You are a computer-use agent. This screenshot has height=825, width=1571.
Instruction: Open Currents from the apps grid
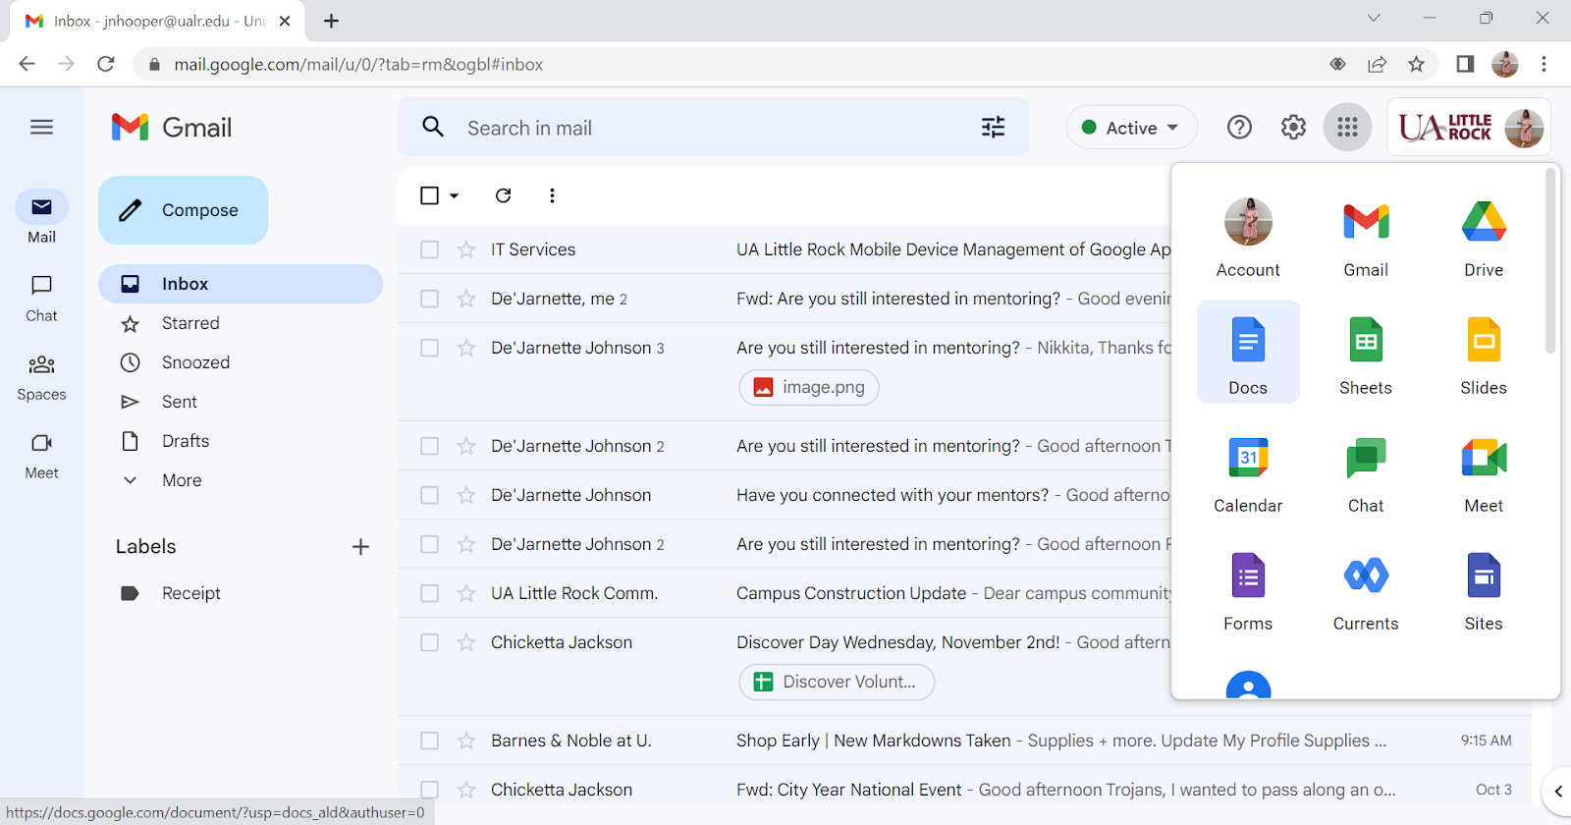[x=1366, y=588]
